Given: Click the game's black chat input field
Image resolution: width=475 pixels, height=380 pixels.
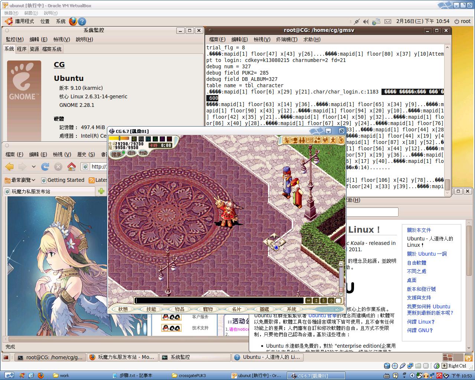Looking at the screenshot, I should [219, 301].
